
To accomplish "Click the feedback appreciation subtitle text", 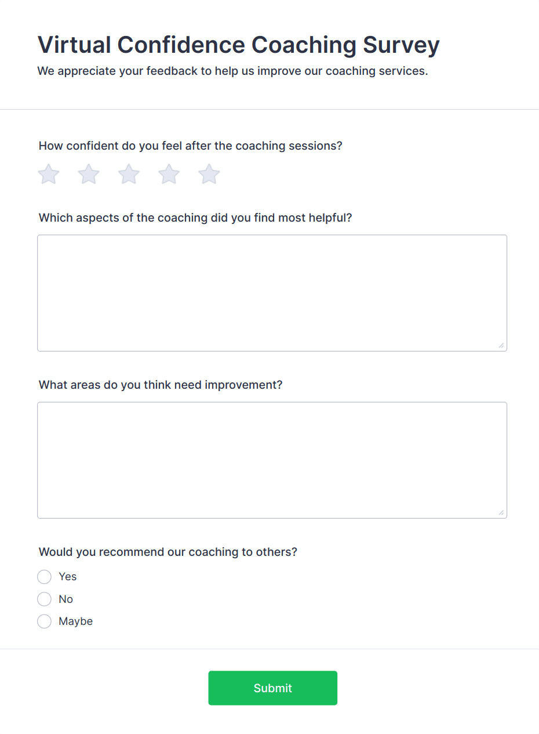I will [232, 71].
